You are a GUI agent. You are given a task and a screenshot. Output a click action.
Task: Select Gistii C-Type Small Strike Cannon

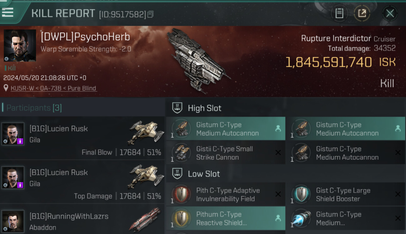(x=226, y=153)
